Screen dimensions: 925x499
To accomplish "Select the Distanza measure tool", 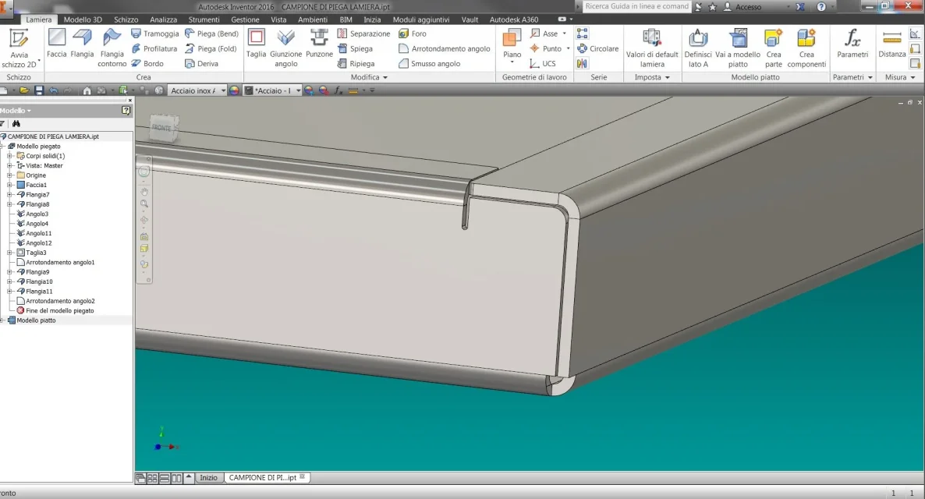I will (x=891, y=44).
